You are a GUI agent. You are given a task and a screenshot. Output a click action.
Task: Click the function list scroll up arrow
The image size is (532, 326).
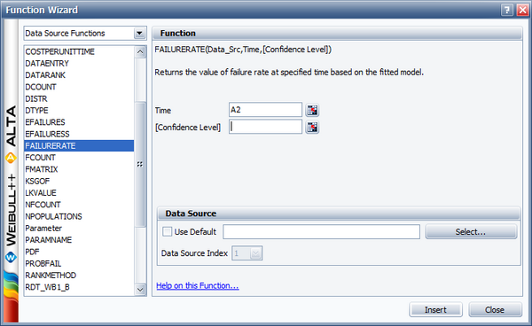coord(140,52)
